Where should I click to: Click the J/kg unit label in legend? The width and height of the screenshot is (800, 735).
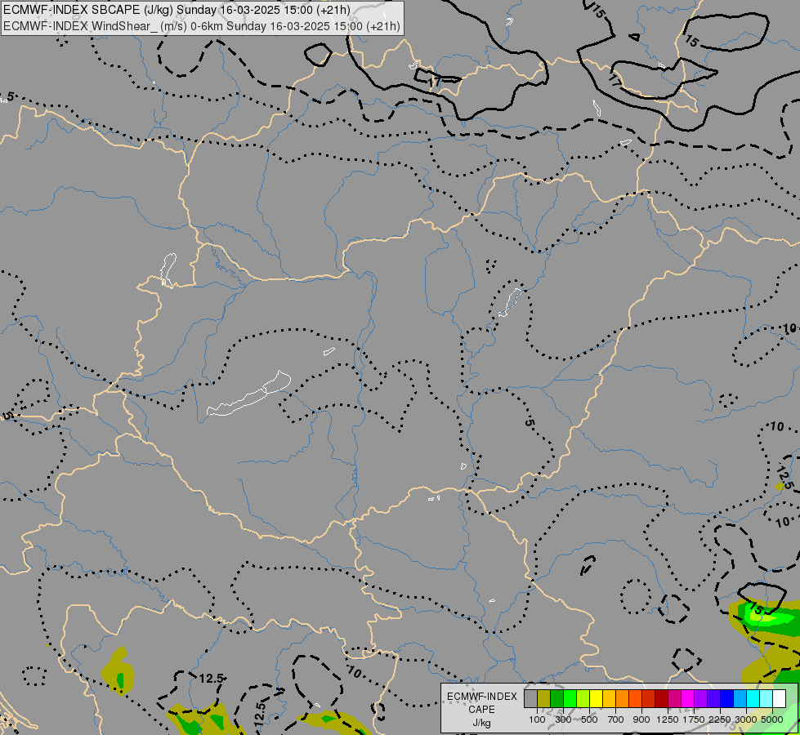(x=481, y=723)
